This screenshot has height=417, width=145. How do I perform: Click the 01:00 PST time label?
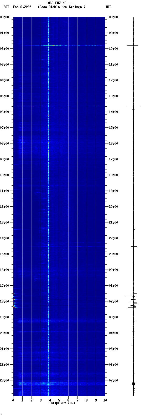click(5, 33)
